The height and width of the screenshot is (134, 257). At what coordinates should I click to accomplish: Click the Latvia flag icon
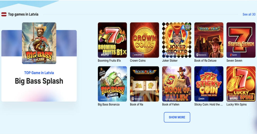click(x=4, y=14)
